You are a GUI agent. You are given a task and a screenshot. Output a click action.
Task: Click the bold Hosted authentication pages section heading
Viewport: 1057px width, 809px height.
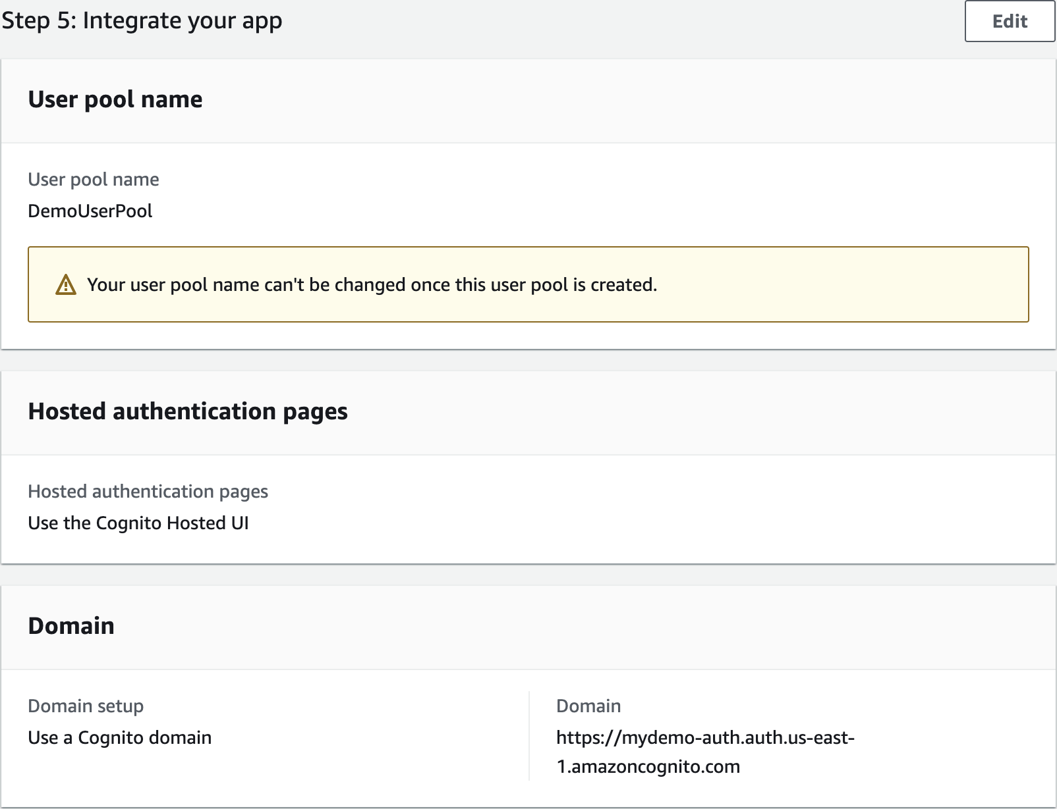tap(188, 411)
